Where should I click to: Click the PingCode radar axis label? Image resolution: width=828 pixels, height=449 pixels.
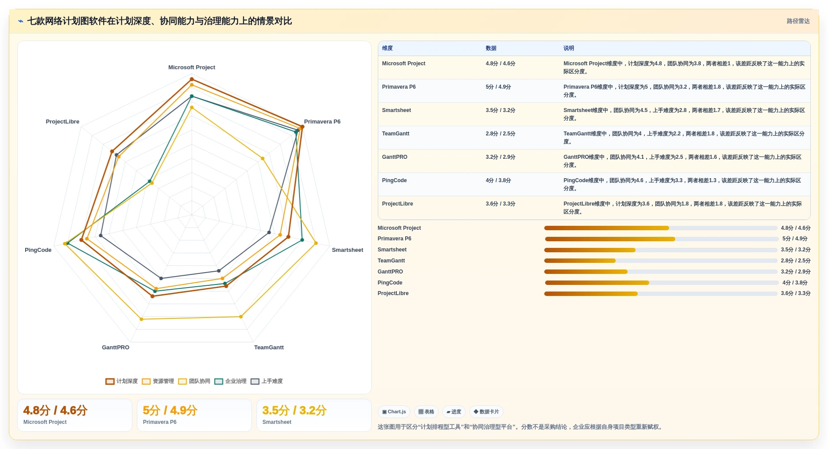[38, 250]
